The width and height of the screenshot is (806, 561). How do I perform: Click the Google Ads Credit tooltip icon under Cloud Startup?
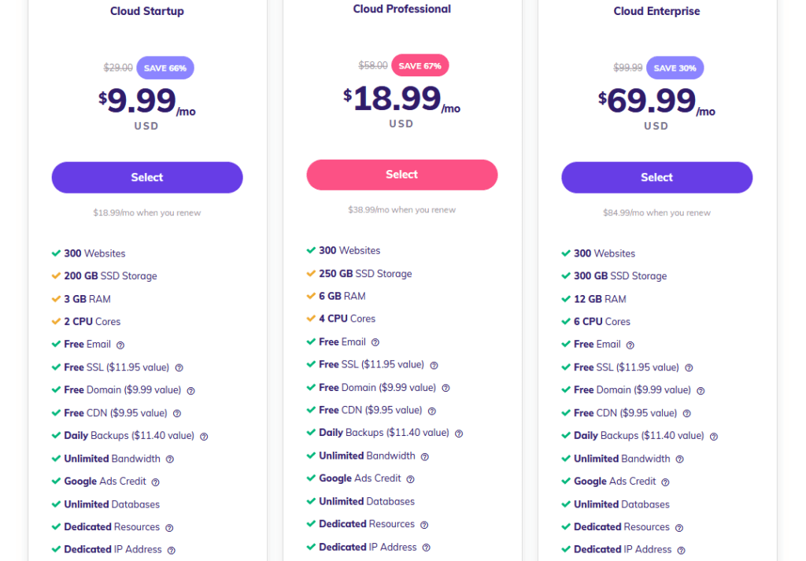[x=155, y=482]
